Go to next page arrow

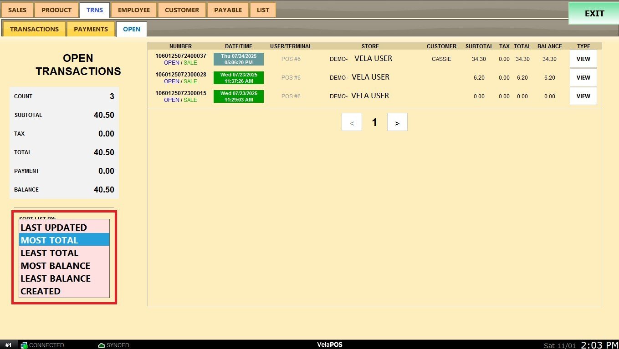click(397, 122)
